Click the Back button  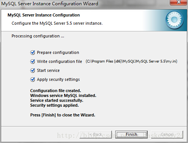pyautogui.click(x=95, y=134)
